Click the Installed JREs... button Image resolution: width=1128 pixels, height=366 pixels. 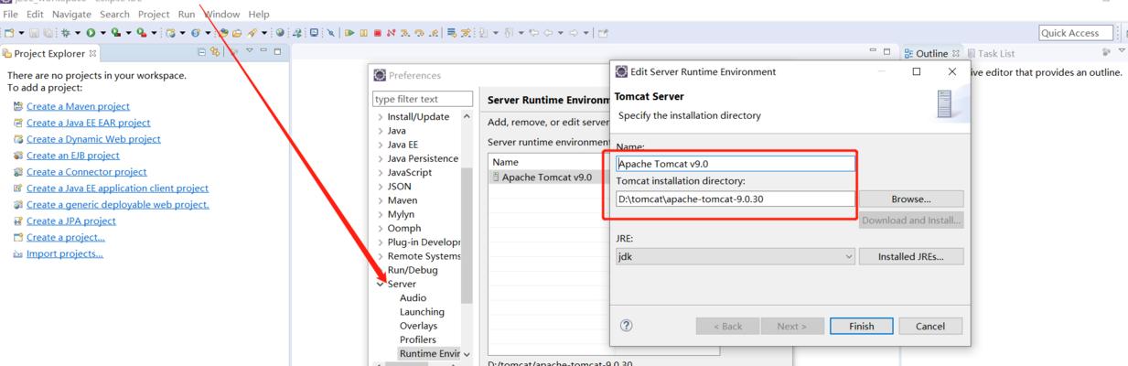pyautogui.click(x=911, y=257)
